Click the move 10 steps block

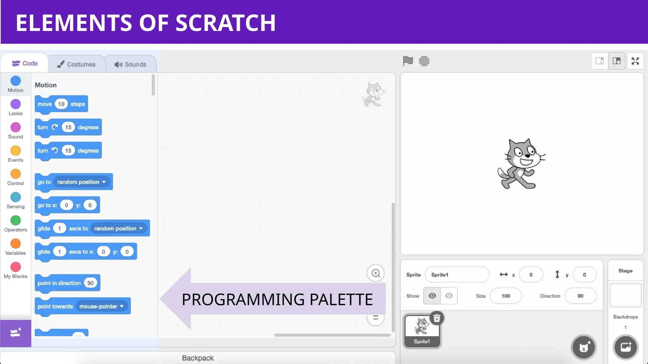tap(61, 104)
